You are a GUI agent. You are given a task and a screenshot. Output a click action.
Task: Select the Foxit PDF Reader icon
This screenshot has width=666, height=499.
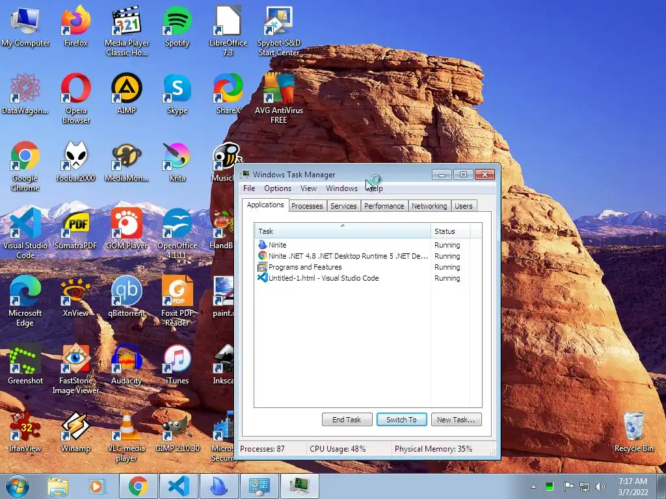(177, 301)
